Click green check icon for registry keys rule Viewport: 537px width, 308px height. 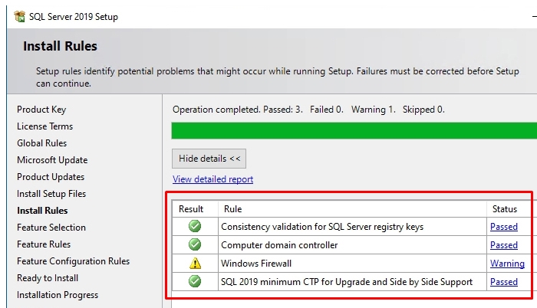click(195, 226)
